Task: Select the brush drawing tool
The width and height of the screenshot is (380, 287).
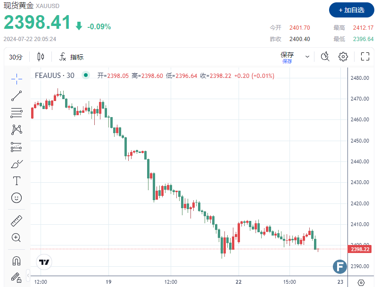Action: pyautogui.click(x=17, y=164)
